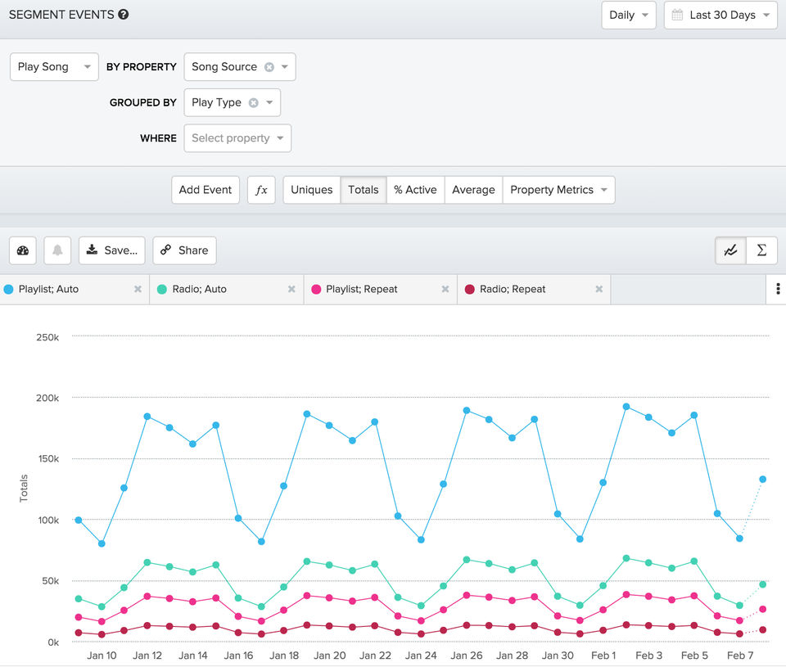Remove the Playlist; Auto series
The image size is (786, 667).
(138, 290)
